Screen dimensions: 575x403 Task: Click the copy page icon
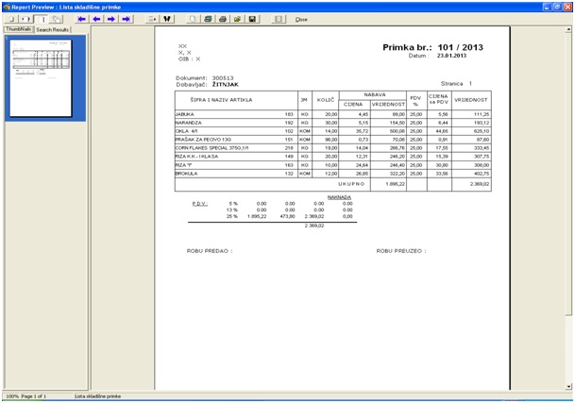193,19
